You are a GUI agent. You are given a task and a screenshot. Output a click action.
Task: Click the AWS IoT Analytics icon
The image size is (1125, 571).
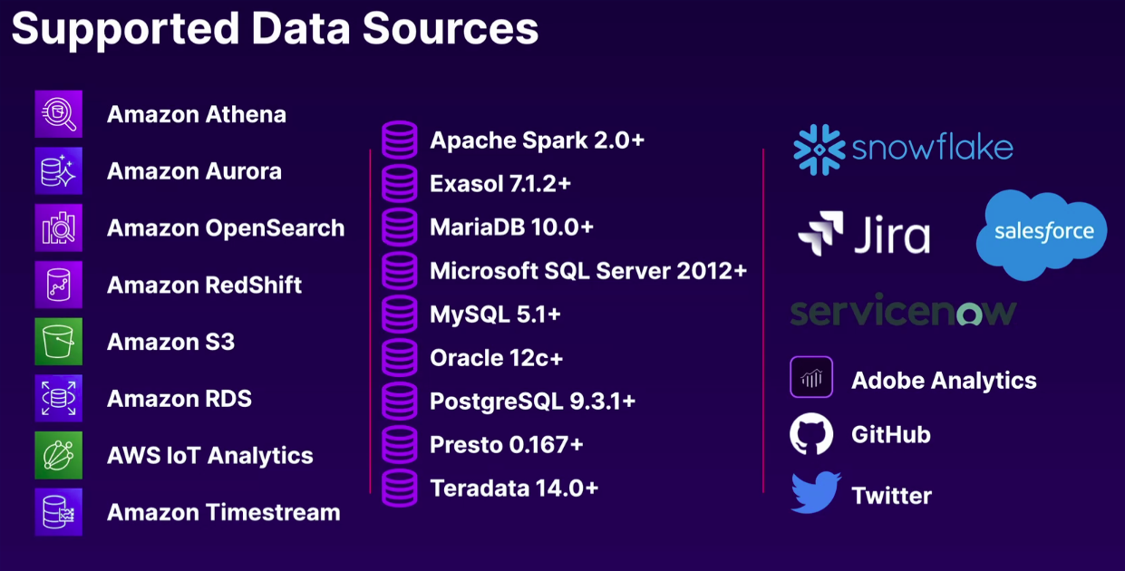point(59,455)
